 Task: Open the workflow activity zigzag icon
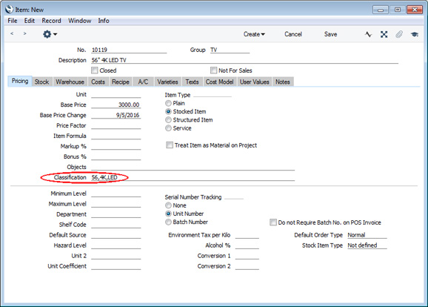(368, 34)
